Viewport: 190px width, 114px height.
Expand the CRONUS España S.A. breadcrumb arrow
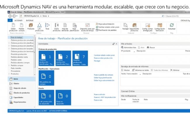pos(41,16)
